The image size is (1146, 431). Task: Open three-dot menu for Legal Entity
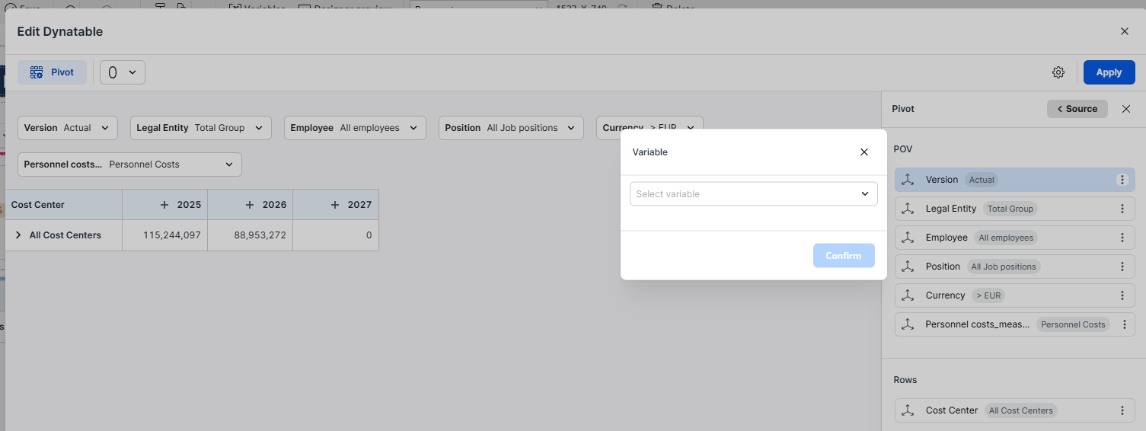[1122, 209]
